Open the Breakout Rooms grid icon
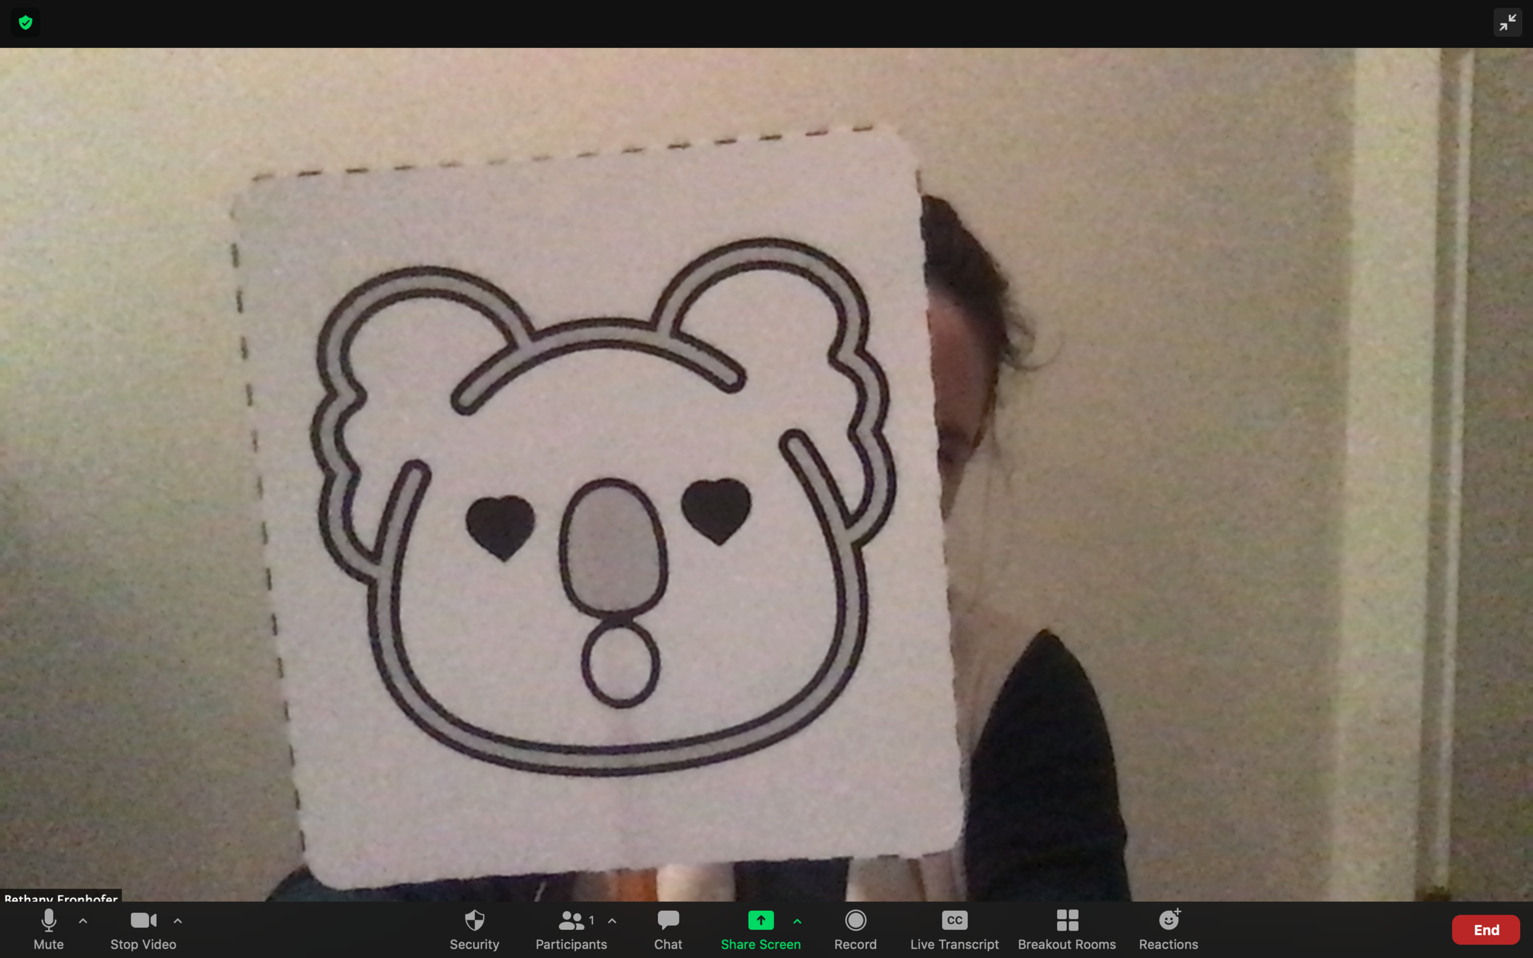The width and height of the screenshot is (1533, 958). (1066, 920)
